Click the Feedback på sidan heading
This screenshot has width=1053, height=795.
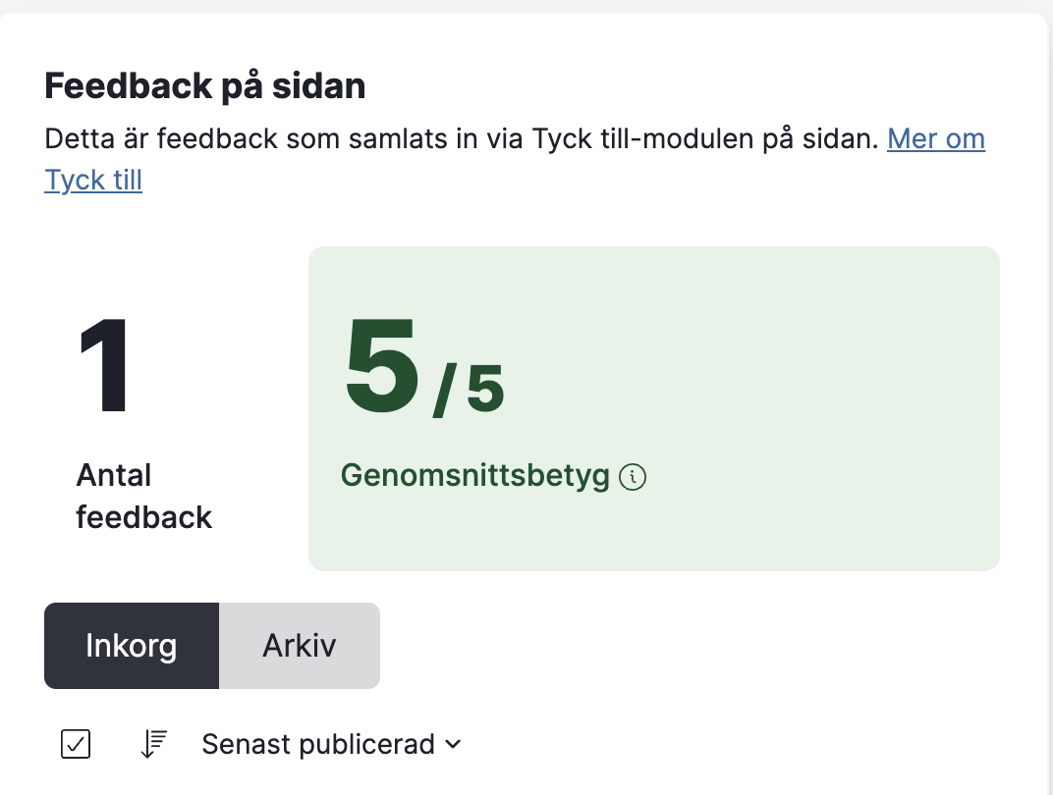(x=205, y=85)
